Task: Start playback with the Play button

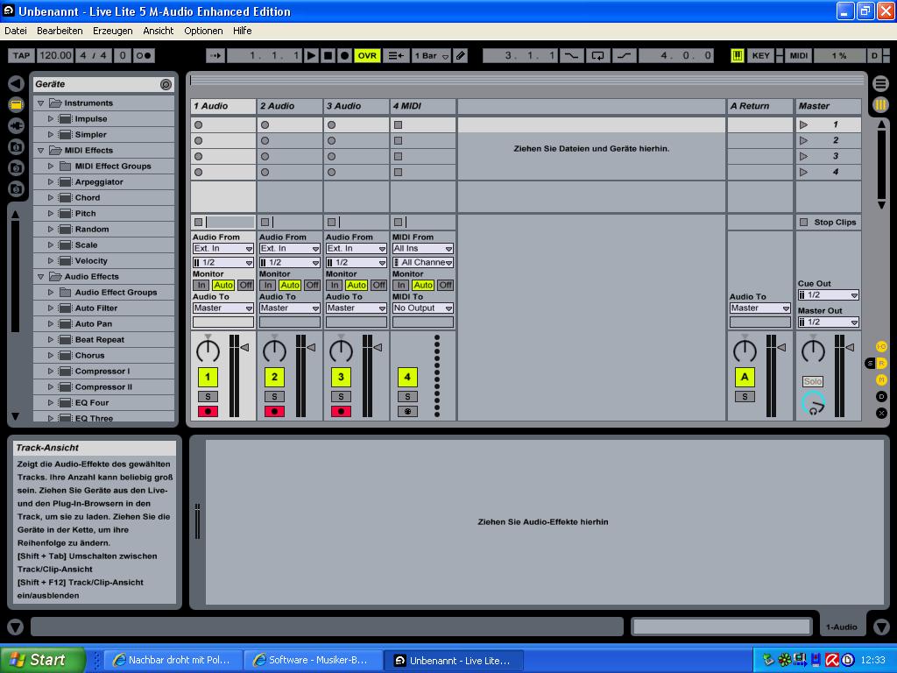Action: 311,55
